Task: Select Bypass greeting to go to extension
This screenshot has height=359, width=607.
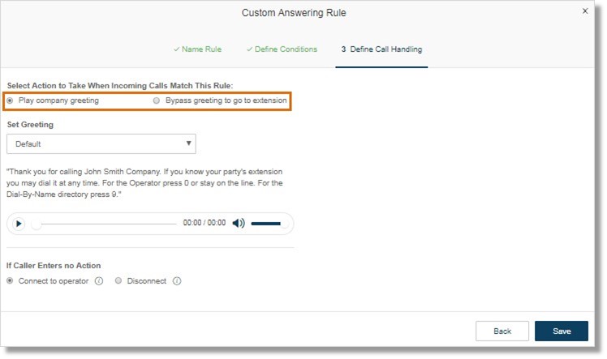Action: pyautogui.click(x=156, y=100)
